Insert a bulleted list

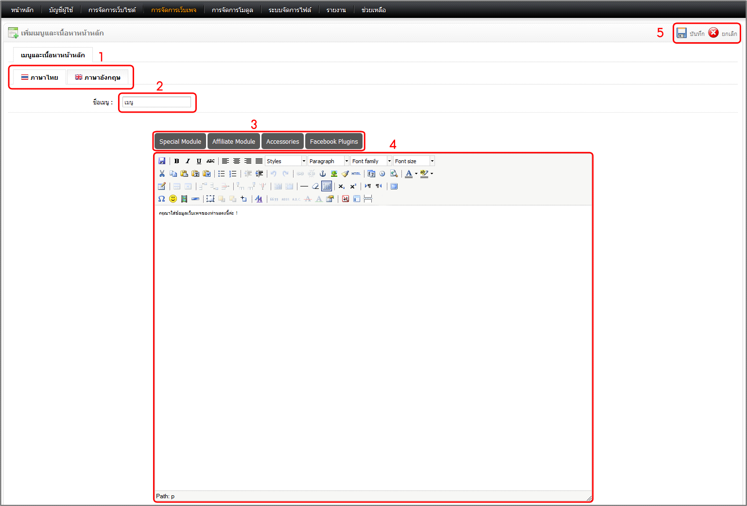(x=222, y=173)
